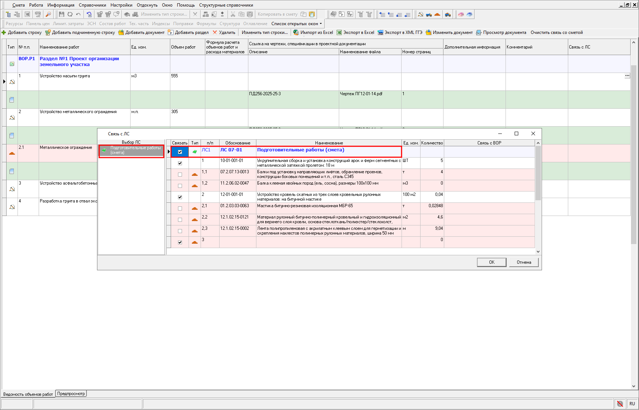This screenshot has width=639, height=410.
Task: Click the red X Удалить icon
Action: pyautogui.click(x=215, y=32)
